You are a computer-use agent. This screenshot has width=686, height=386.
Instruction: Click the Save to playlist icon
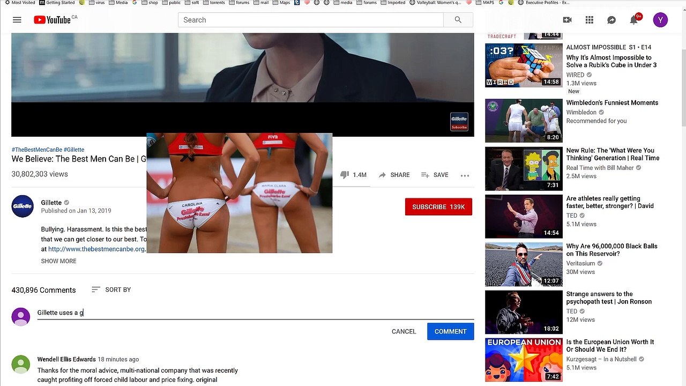click(x=425, y=175)
